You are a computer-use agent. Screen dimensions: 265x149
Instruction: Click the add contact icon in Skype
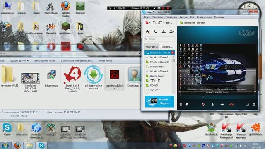(x=172, y=31)
